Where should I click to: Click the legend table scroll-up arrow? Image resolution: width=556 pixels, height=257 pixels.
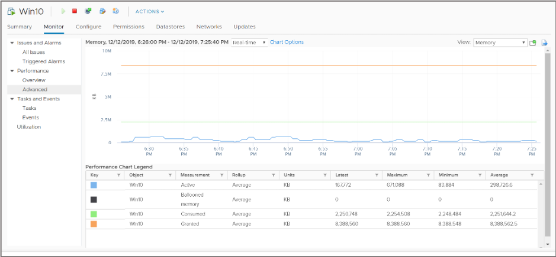point(541,184)
